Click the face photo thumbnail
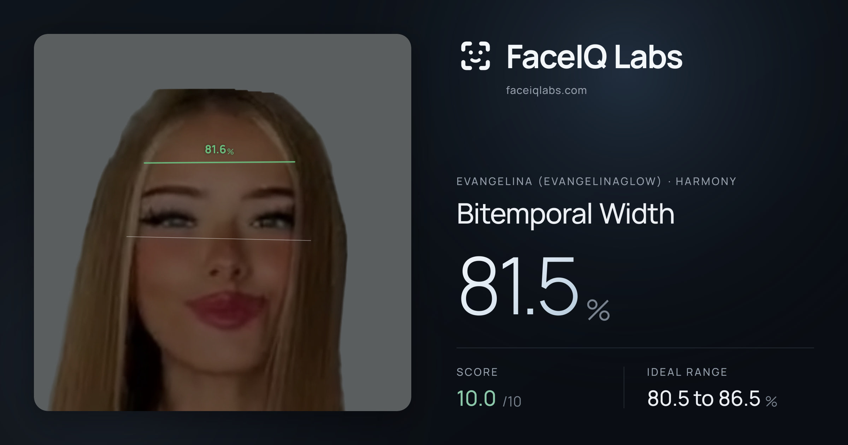The image size is (848, 445). [x=223, y=222]
